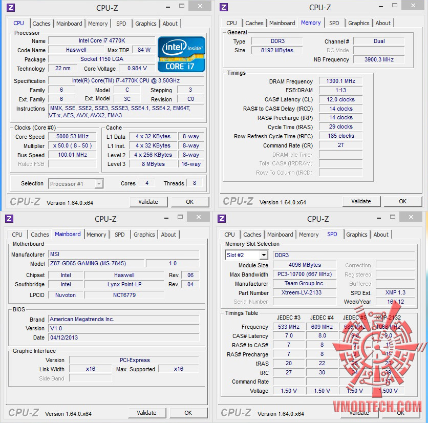Click Validate button in top-left CPU window
This screenshot has width=428, height=423.
point(148,202)
